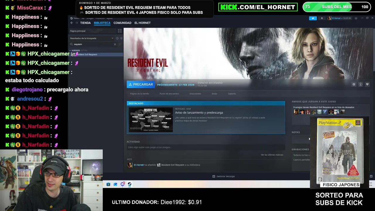The image size is (375, 211).
Task: Open the Ayuda menu
Action: [x=109, y=18]
